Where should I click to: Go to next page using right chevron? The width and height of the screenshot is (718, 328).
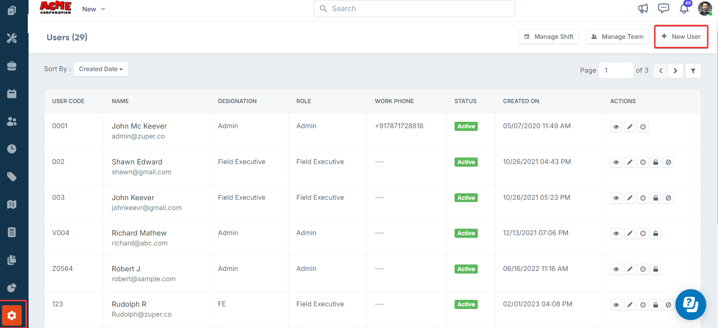click(x=675, y=71)
